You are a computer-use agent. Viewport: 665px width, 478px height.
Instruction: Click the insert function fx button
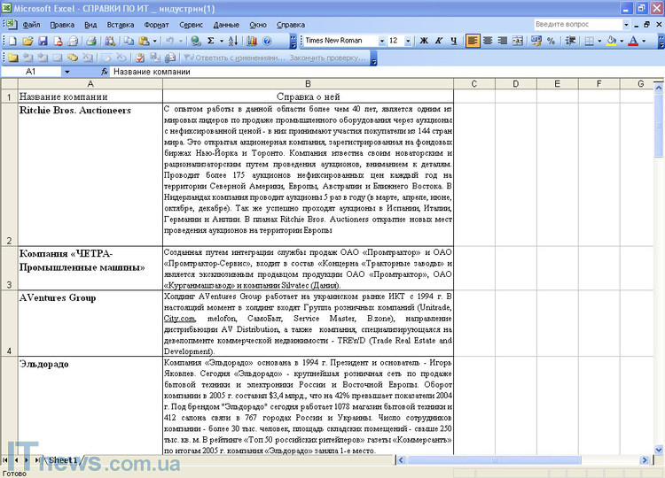click(x=105, y=72)
